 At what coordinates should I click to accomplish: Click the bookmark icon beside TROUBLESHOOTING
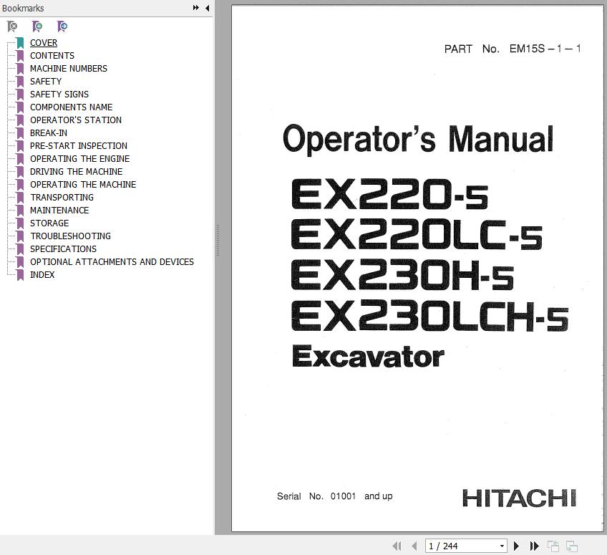click(x=20, y=236)
